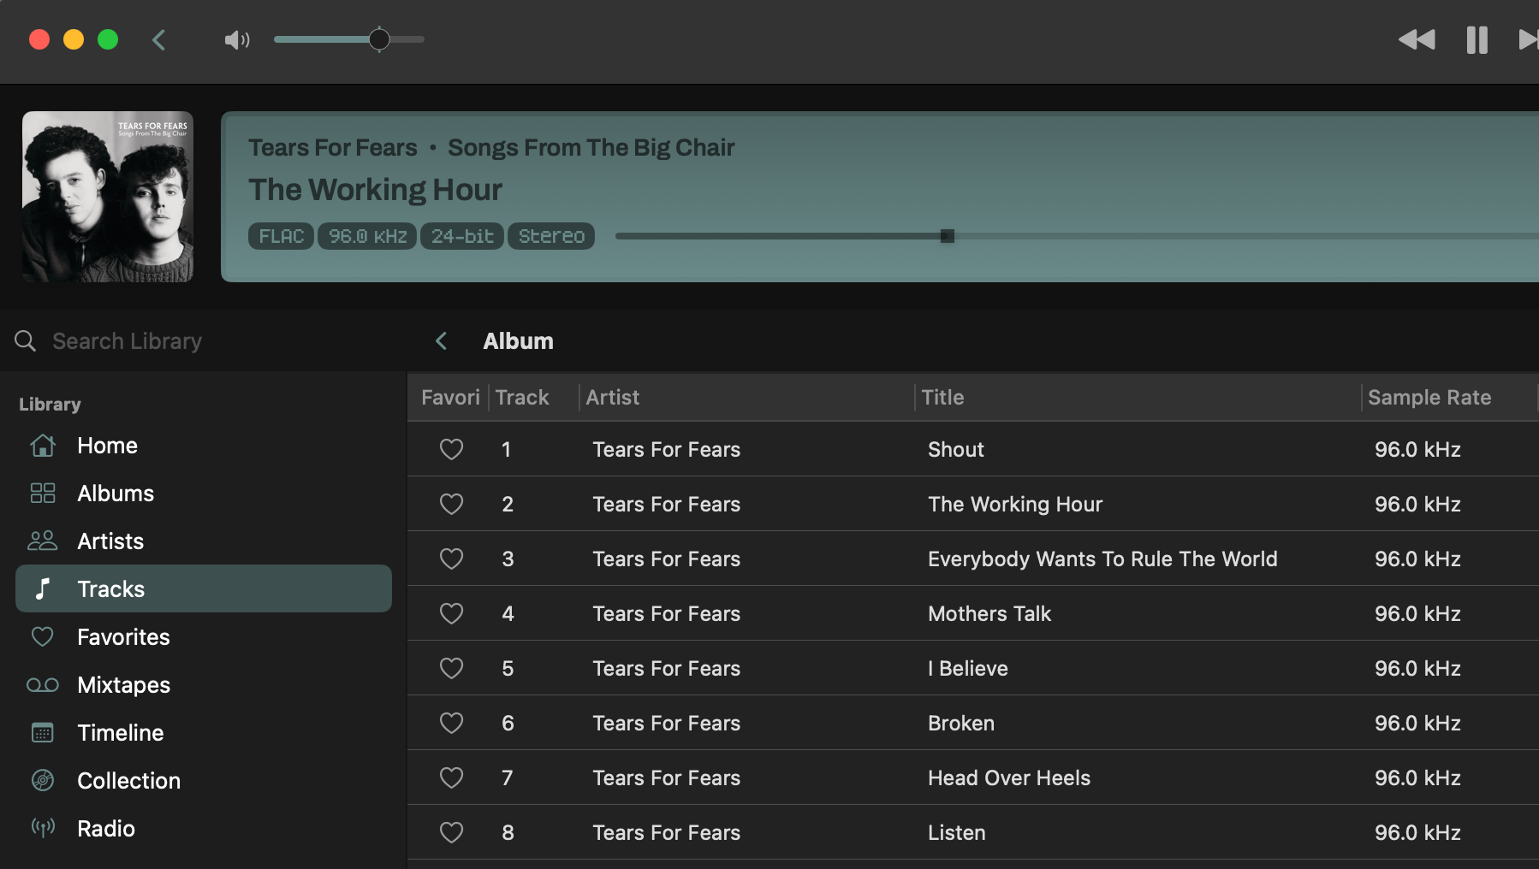1539x869 pixels.
Task: Open Home in the sidebar
Action: click(204, 446)
